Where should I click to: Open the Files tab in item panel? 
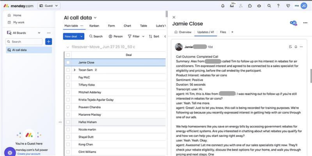(223, 32)
